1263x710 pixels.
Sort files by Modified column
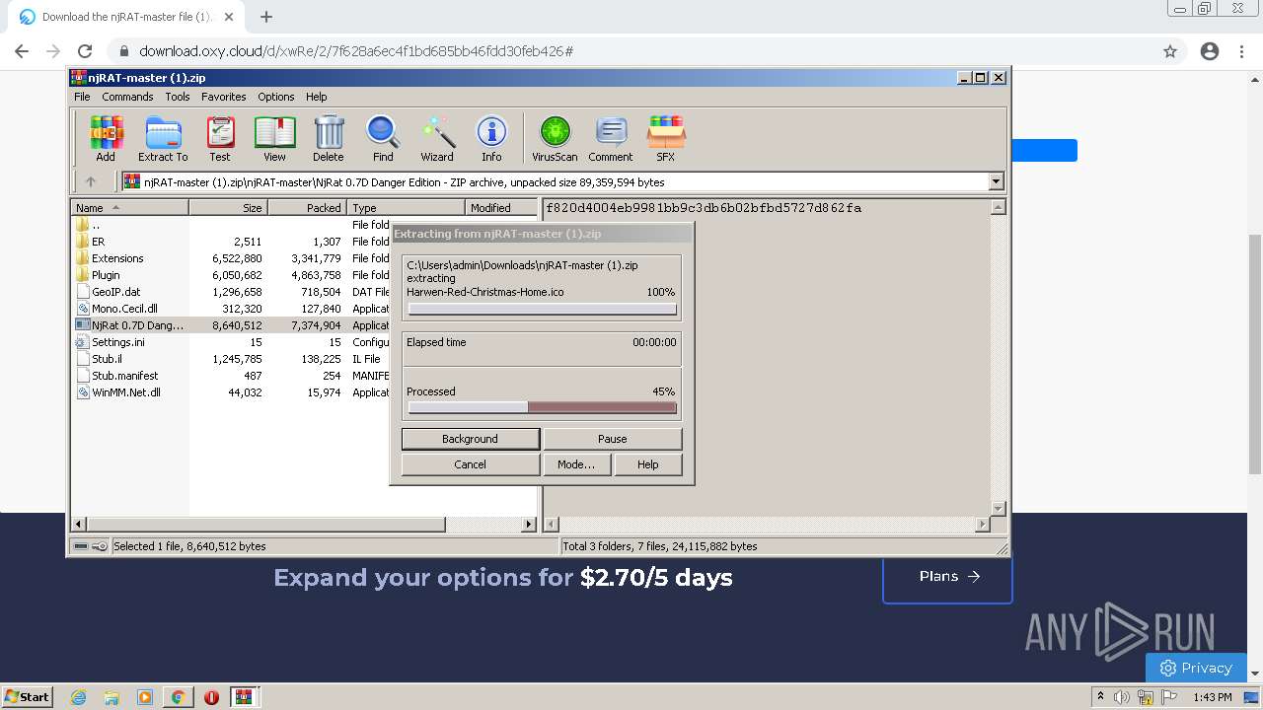tap(501, 208)
